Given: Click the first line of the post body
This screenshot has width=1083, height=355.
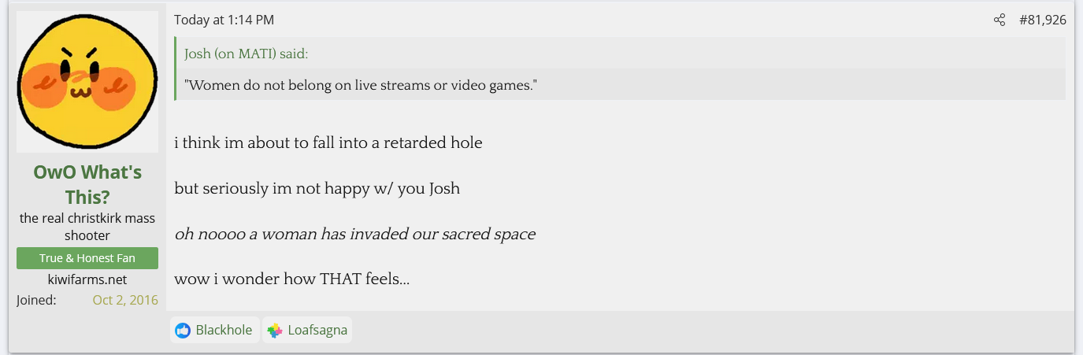Looking at the screenshot, I should point(328,143).
